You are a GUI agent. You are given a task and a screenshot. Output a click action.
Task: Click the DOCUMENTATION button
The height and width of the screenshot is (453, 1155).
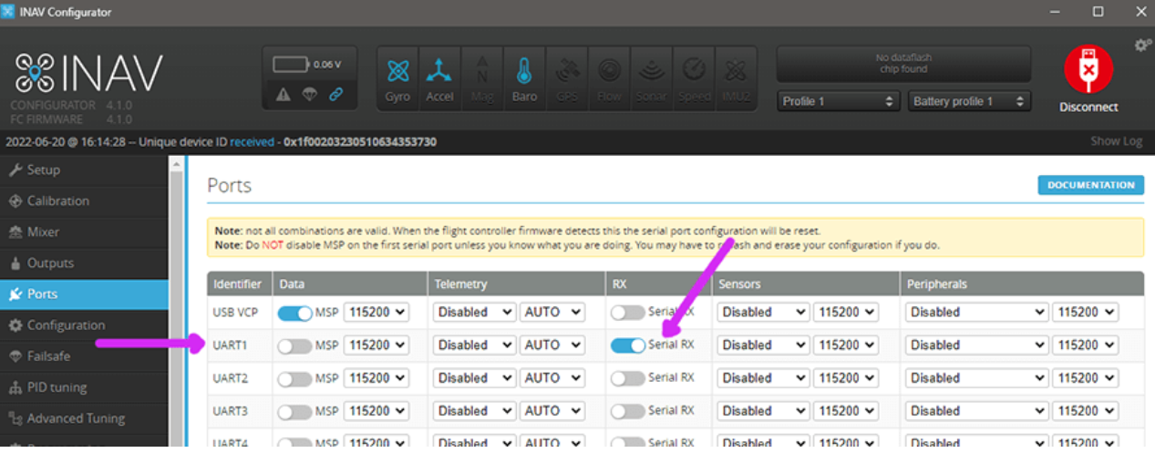coord(1090,185)
